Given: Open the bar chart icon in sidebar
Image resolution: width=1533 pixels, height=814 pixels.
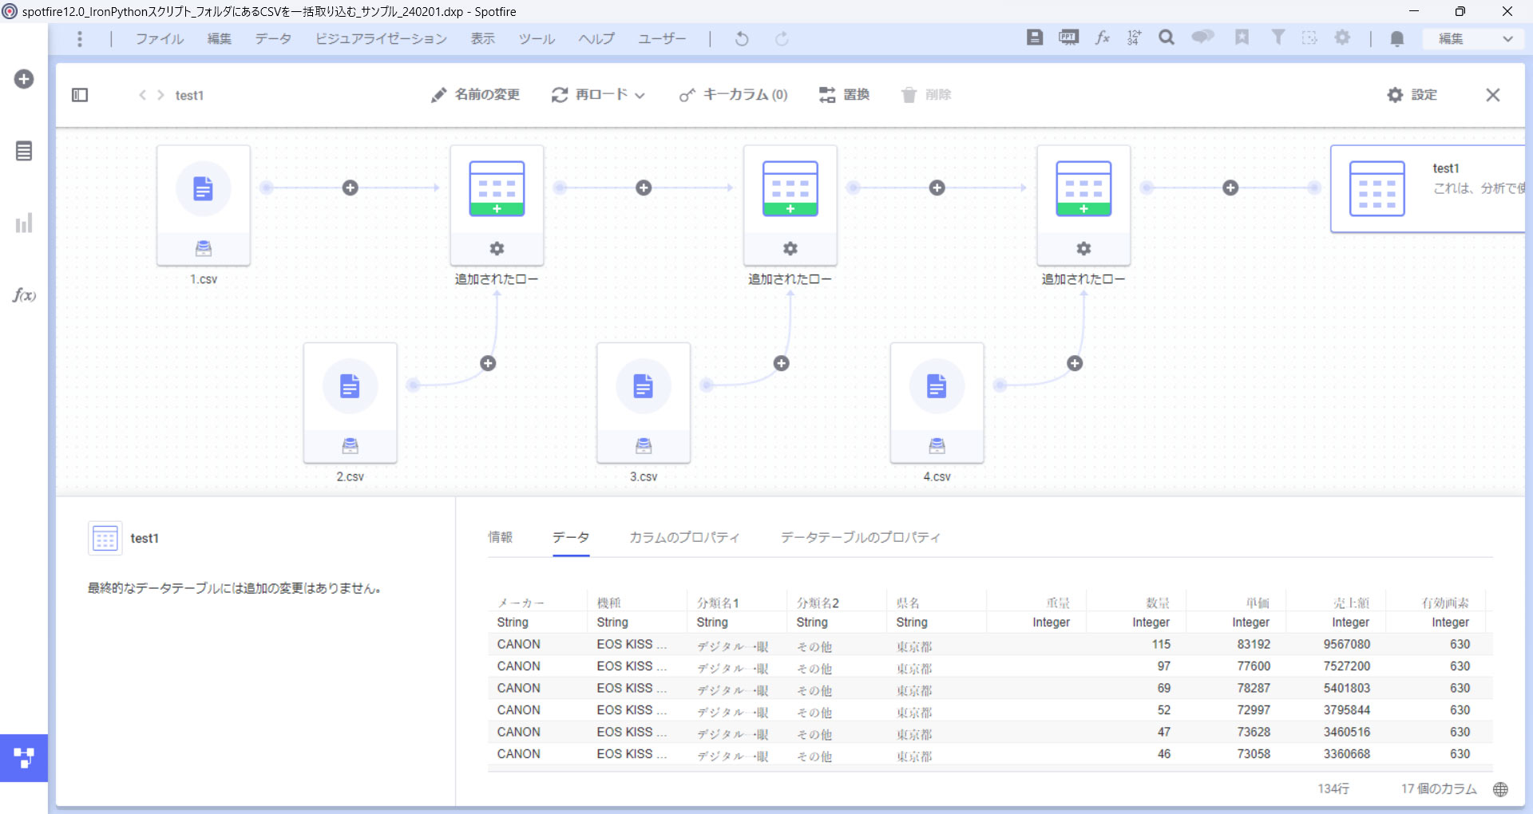Looking at the screenshot, I should pos(24,223).
